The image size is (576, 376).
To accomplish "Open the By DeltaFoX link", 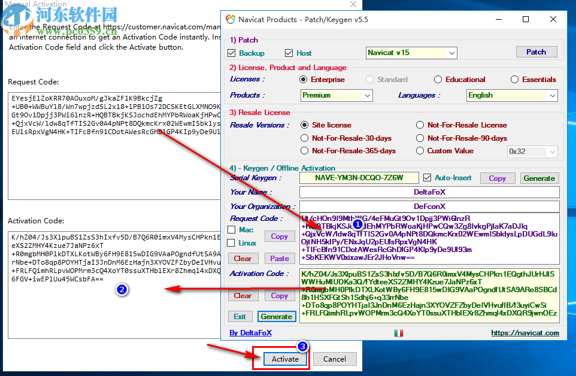I will click(x=250, y=333).
